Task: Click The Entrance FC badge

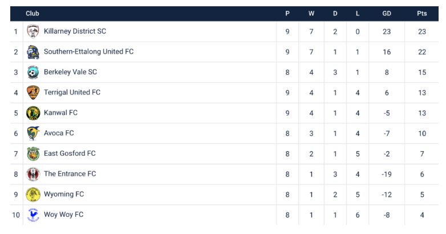Action: tap(33, 174)
